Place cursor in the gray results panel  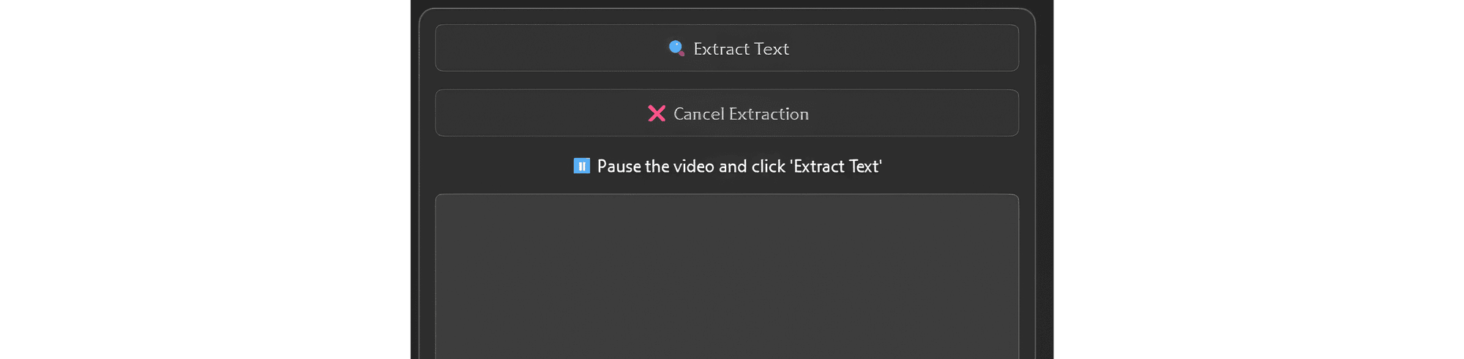coord(726,276)
